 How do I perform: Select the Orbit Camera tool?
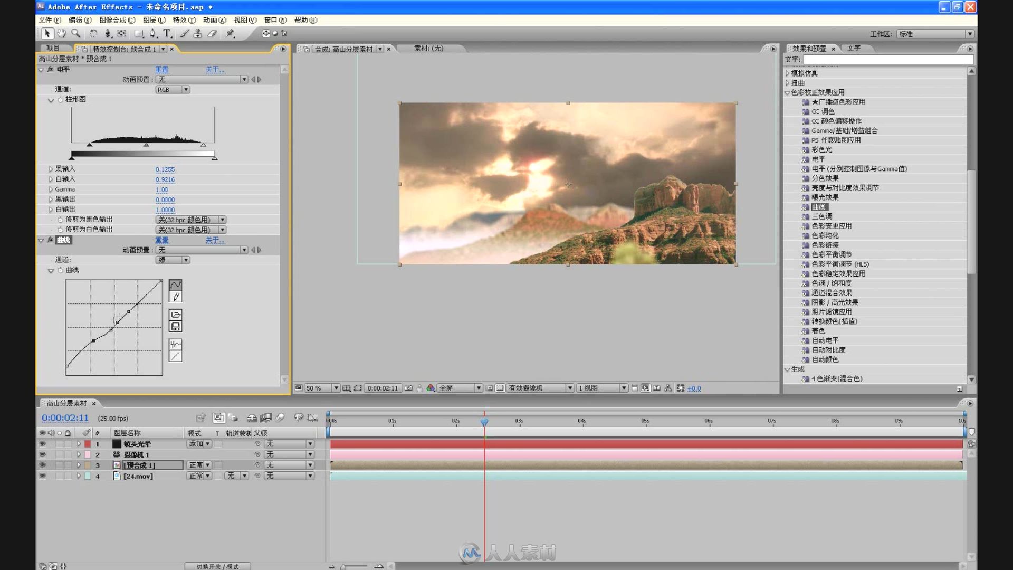108,33
